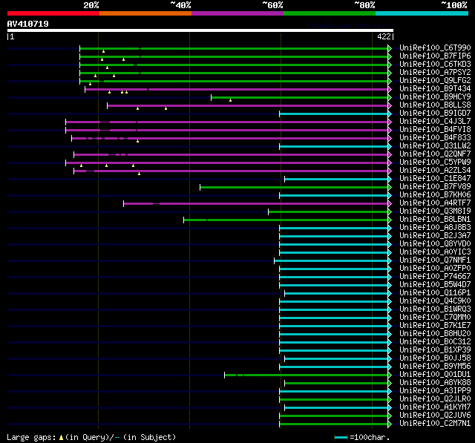Open the UniRef100_A8YK88 entry

(x=435, y=383)
